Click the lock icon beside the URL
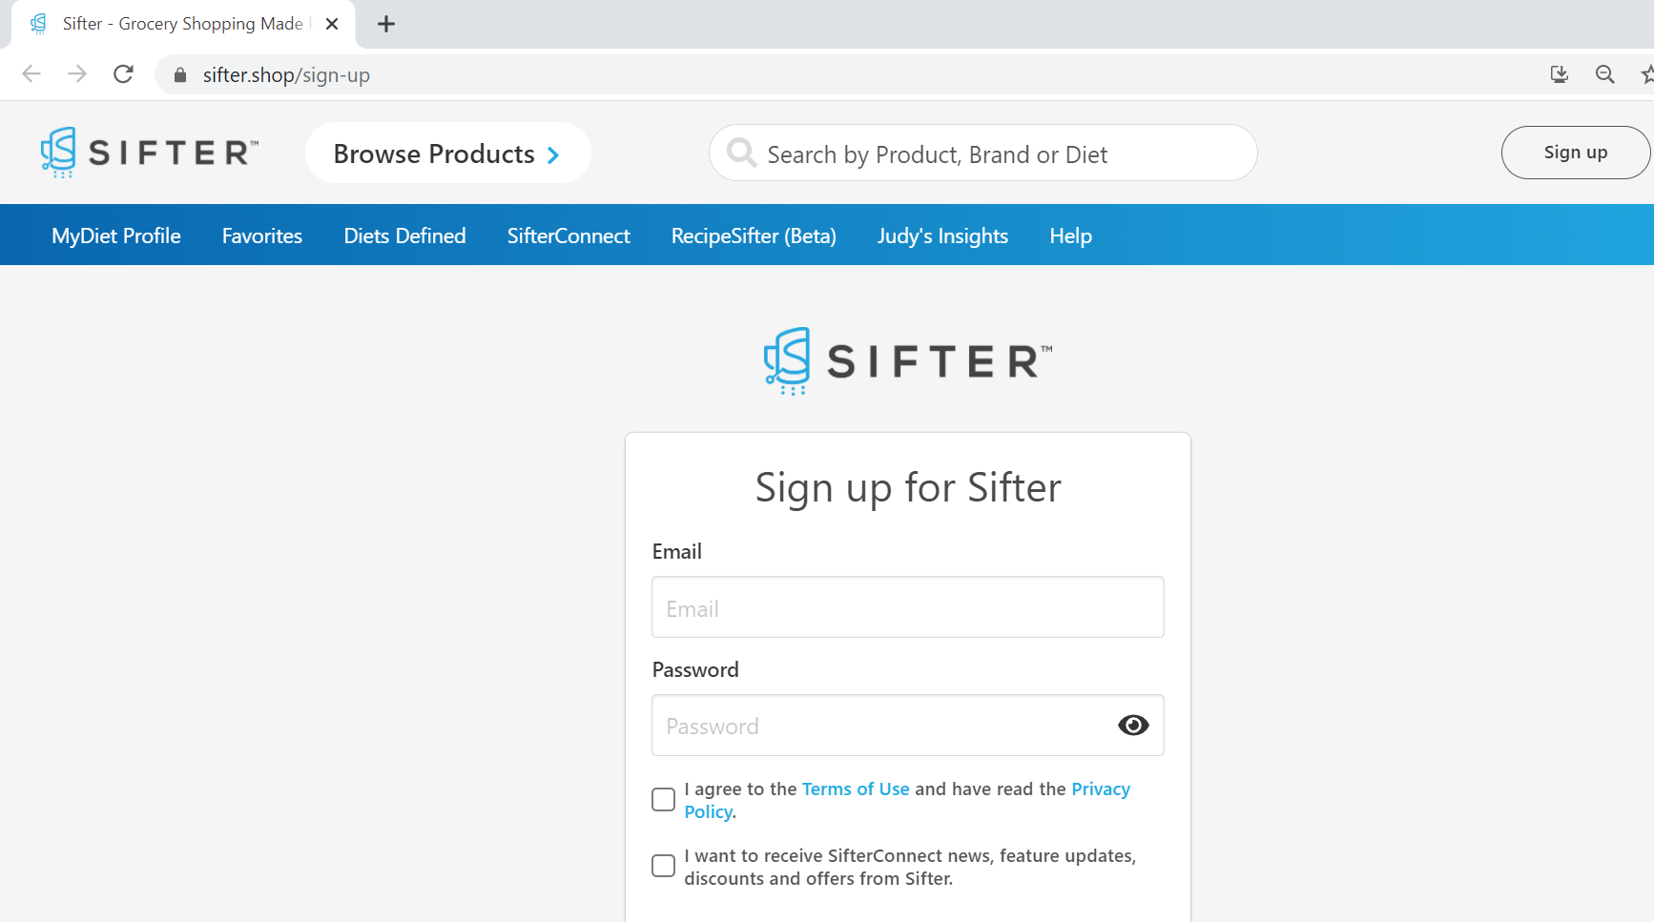This screenshot has width=1654, height=922. (180, 74)
